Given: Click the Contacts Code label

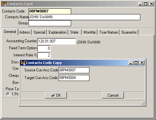Looking at the screenshot, I should click(x=13, y=11).
